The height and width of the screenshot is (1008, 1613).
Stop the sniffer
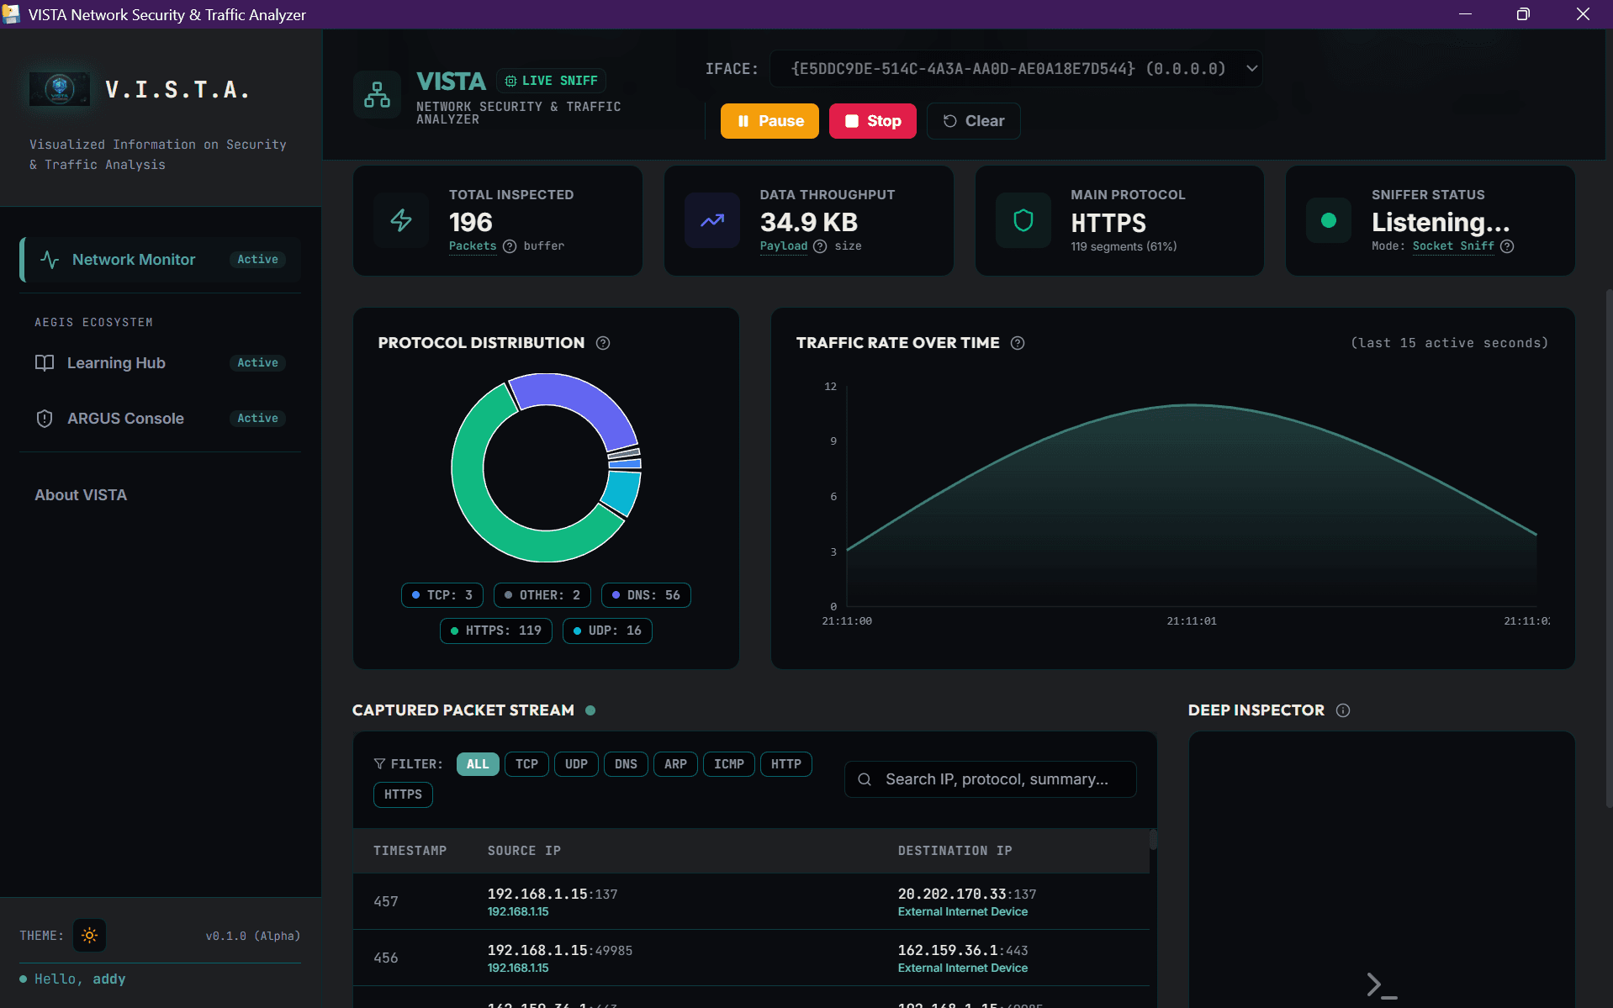pyautogui.click(x=872, y=121)
